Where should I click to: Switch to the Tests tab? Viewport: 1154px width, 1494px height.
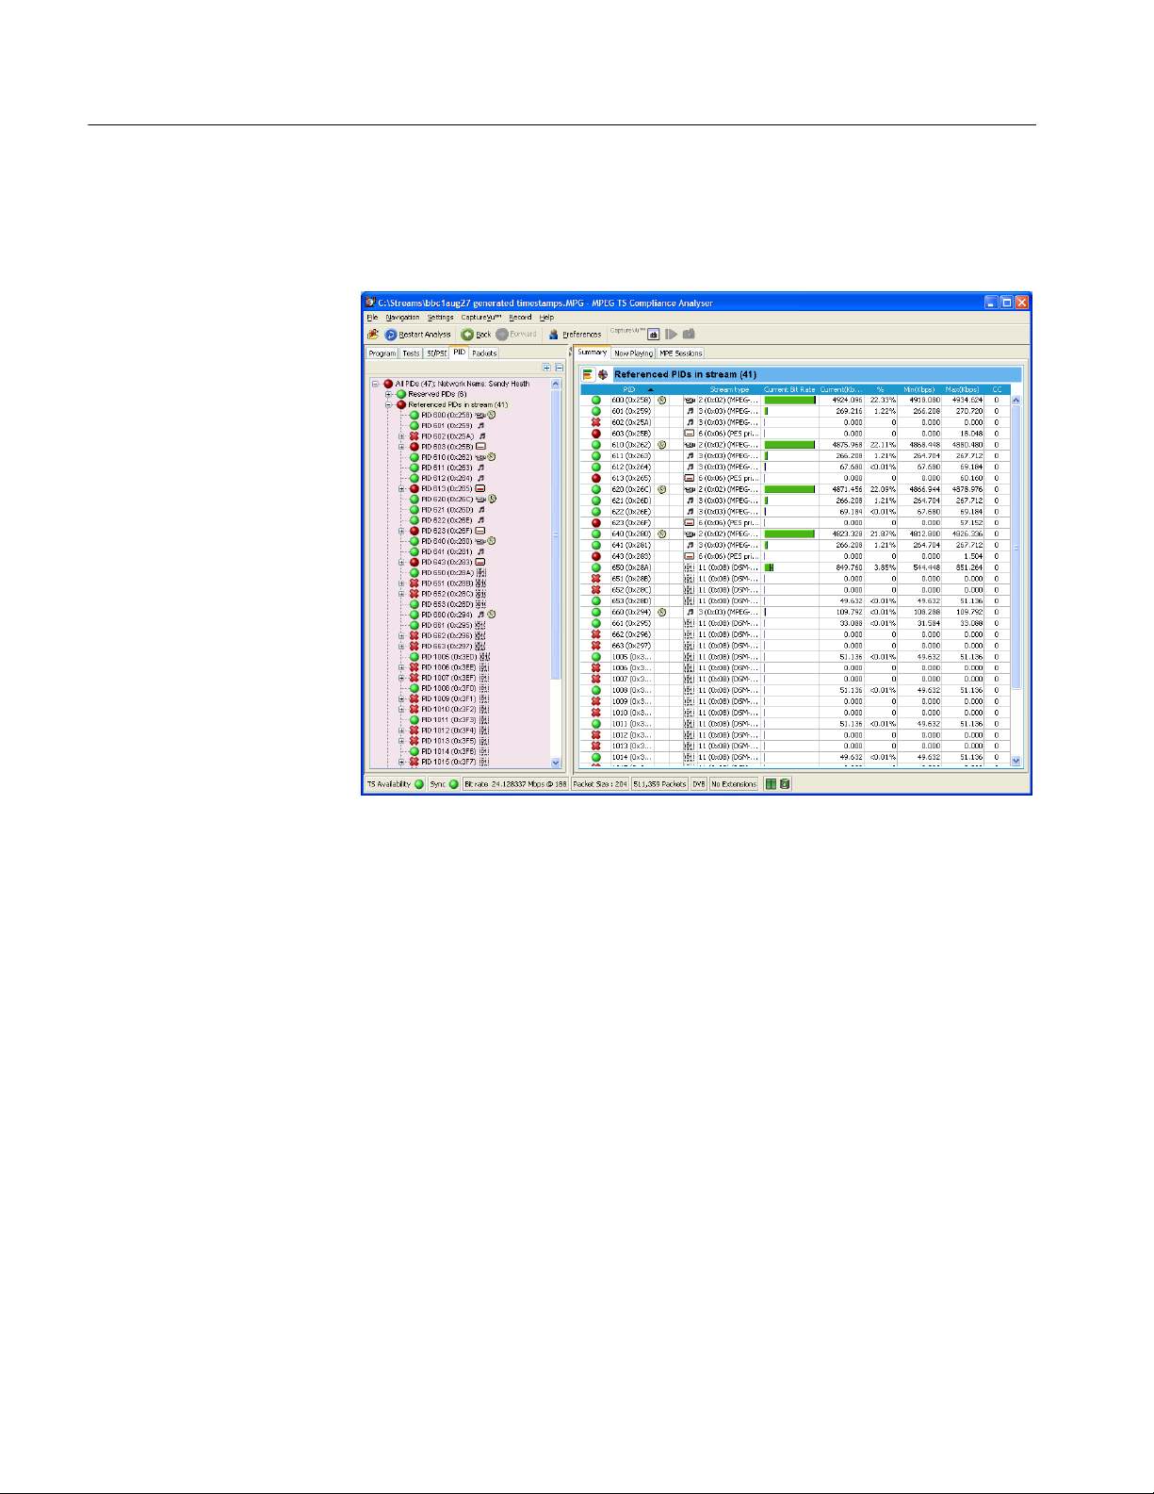[x=411, y=353]
